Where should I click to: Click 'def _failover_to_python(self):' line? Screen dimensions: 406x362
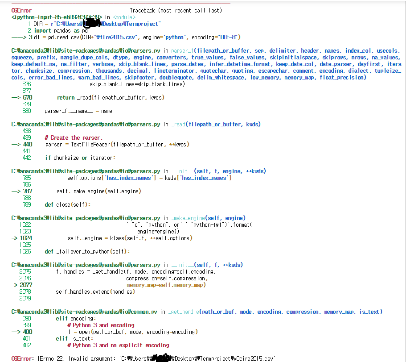pos(87,252)
